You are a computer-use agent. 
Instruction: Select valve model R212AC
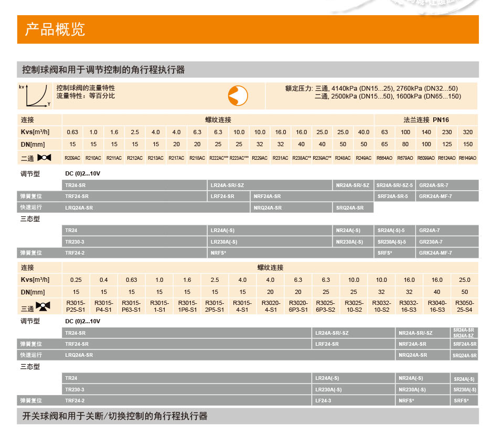[x=135, y=158]
